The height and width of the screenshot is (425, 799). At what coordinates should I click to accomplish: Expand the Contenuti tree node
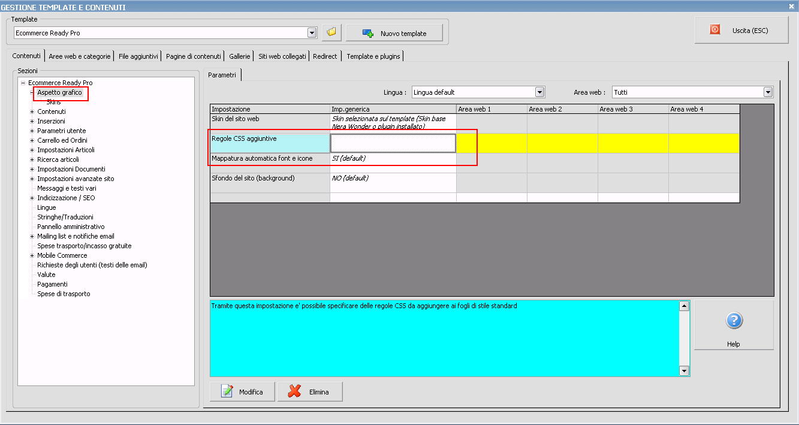pyautogui.click(x=32, y=111)
